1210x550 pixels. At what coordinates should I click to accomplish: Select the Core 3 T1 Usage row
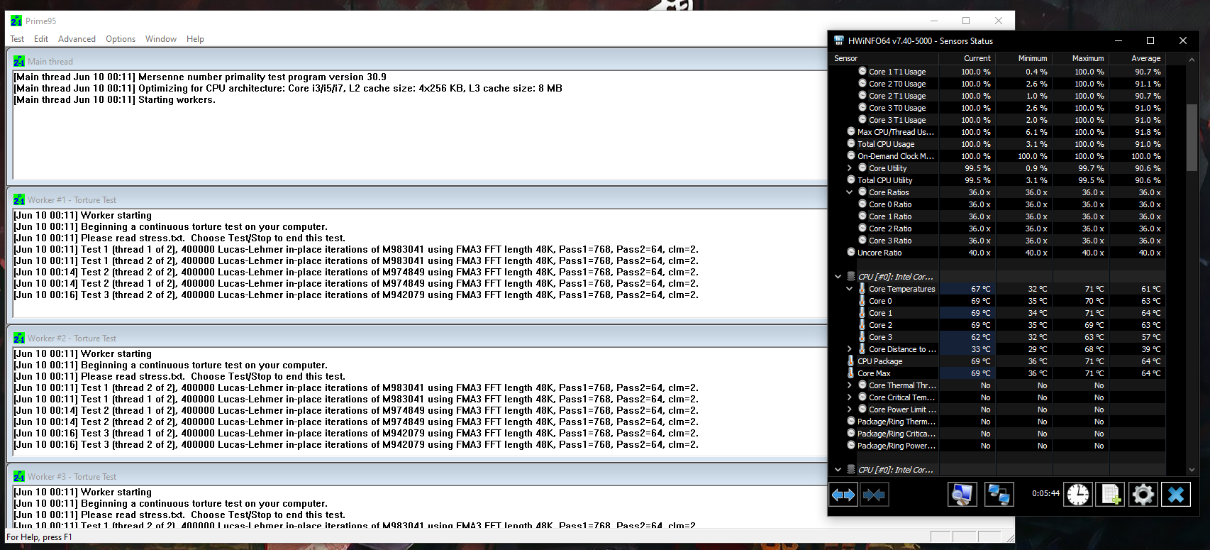[x=997, y=120]
